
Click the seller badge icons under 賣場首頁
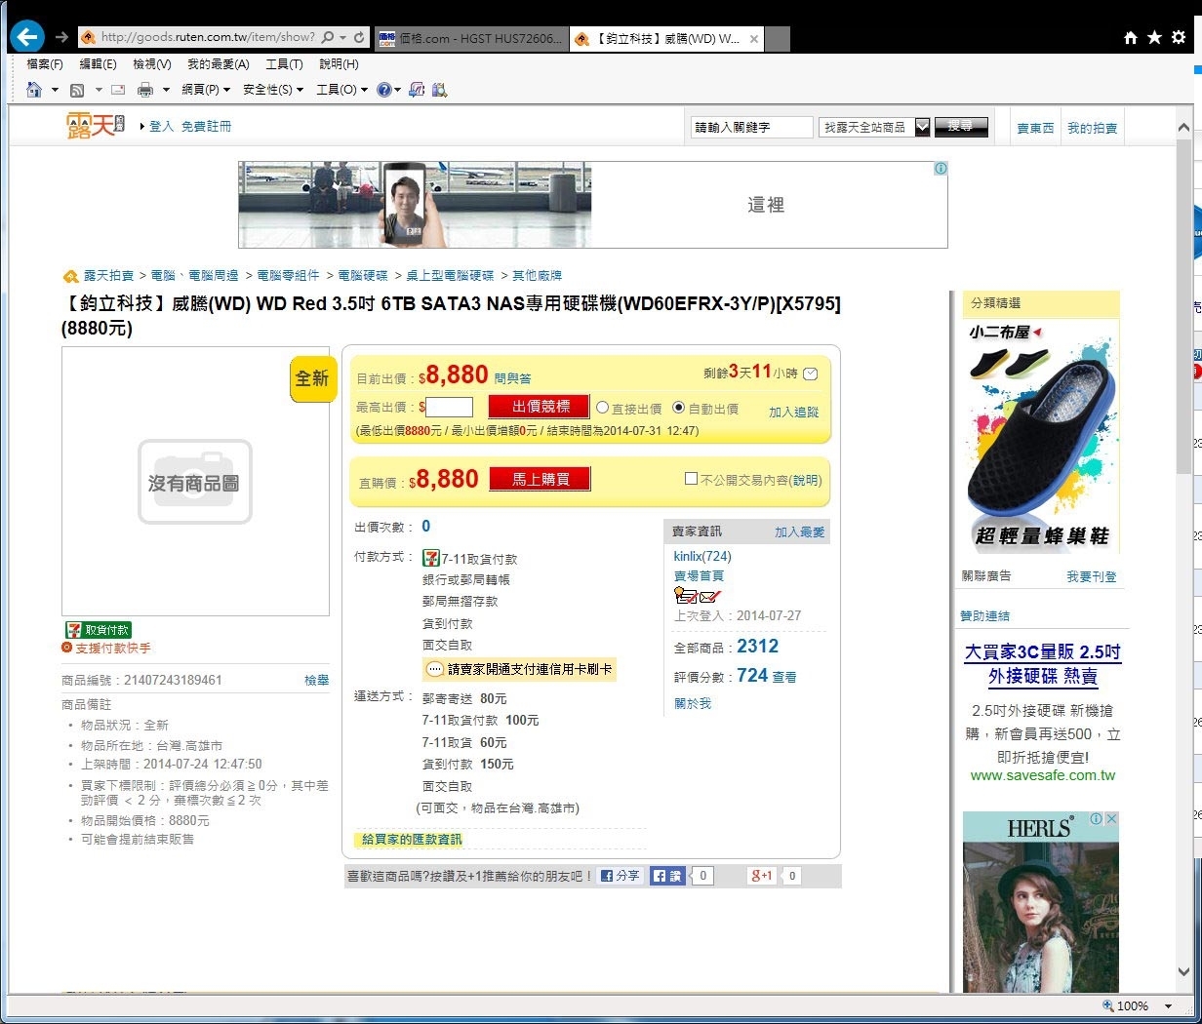click(x=698, y=596)
